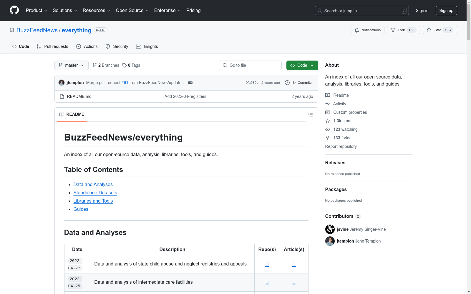The image size is (471, 294).
Task: Click jsvine contributor avatar
Action: coord(330,229)
